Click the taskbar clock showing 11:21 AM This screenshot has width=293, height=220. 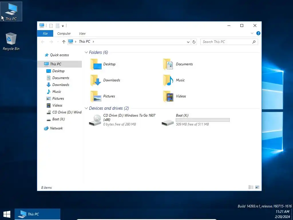pyautogui.click(x=282, y=212)
